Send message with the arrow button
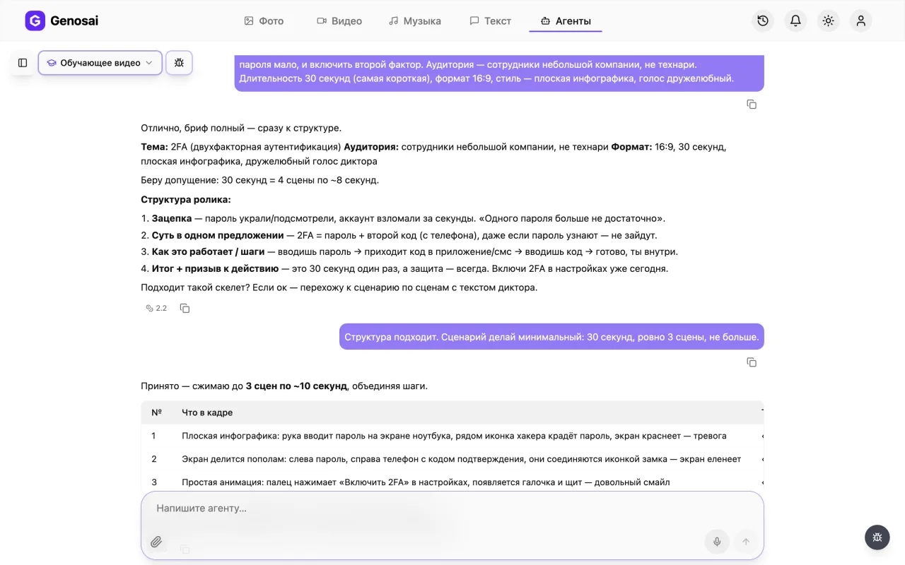 pos(745,542)
